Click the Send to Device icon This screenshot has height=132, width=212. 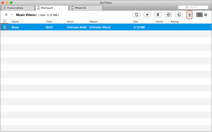tap(190, 15)
